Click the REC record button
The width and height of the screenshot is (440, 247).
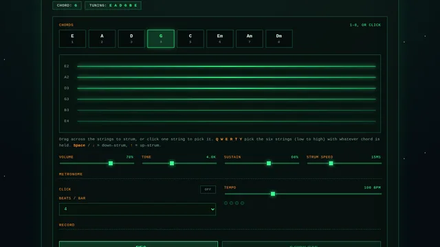138,244
